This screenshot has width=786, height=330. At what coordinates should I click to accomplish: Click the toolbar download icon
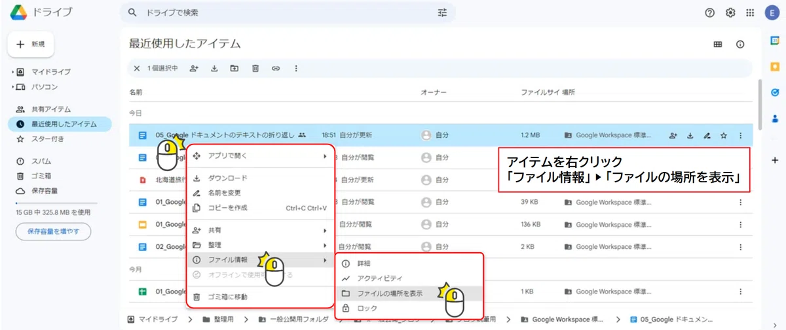[x=214, y=68]
